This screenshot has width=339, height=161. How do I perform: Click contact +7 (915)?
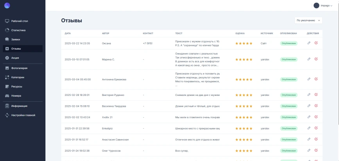click(147, 43)
